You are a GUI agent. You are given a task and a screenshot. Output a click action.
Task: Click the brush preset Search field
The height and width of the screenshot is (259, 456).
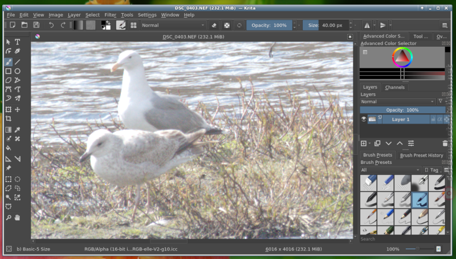click(403, 239)
